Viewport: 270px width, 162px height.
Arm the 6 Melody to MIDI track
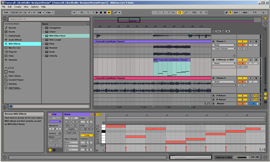point(256,60)
